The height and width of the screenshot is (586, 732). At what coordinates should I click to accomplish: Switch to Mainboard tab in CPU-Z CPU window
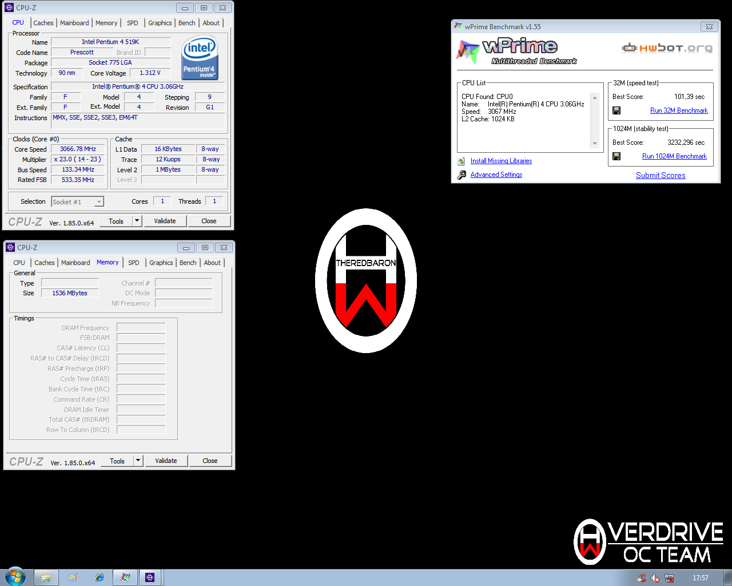(74, 23)
